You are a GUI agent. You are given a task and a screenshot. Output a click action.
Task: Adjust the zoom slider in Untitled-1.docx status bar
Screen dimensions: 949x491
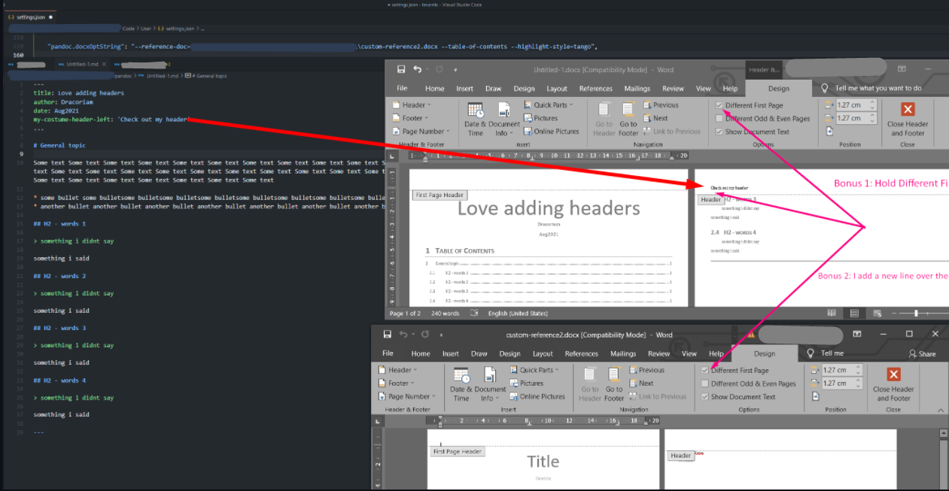tap(916, 313)
